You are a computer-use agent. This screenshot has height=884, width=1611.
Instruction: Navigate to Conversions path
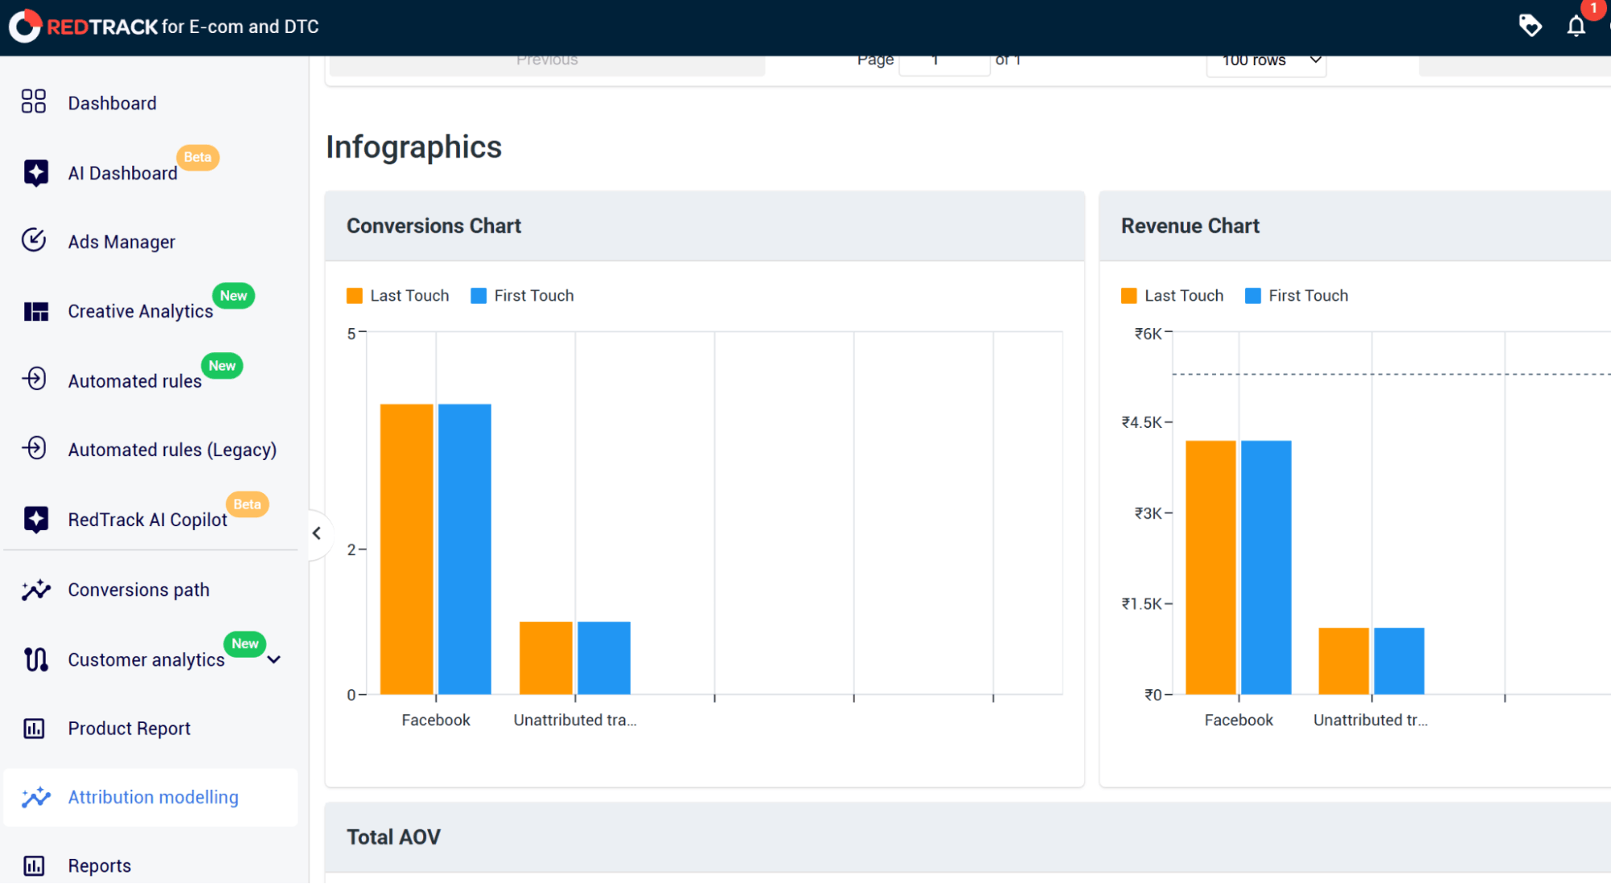tap(139, 590)
